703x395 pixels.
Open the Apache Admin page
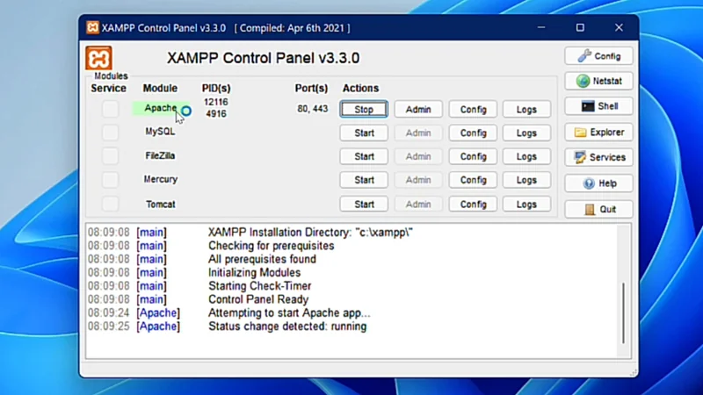tap(418, 110)
